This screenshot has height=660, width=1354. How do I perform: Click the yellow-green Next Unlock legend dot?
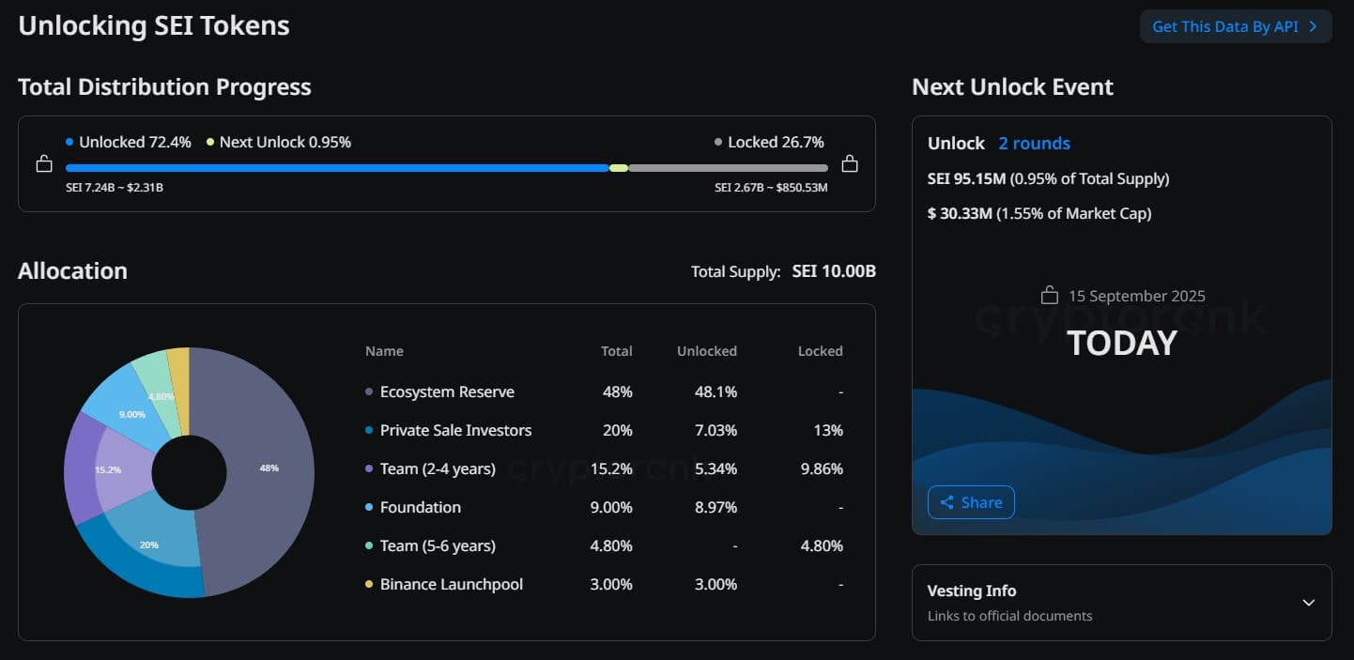click(209, 142)
